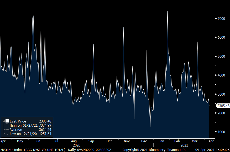Click the Aug label on time axis
This screenshot has width=230, height=152.
pos(74,141)
